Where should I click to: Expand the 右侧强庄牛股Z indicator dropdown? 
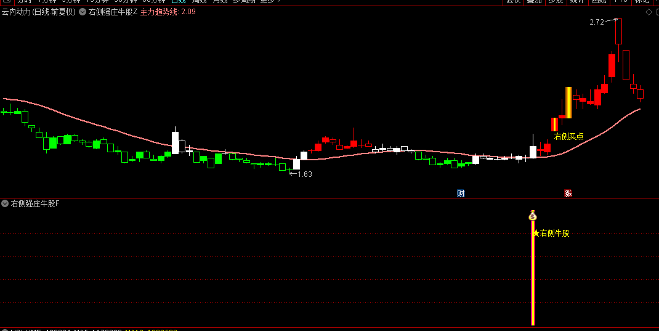click(x=83, y=12)
